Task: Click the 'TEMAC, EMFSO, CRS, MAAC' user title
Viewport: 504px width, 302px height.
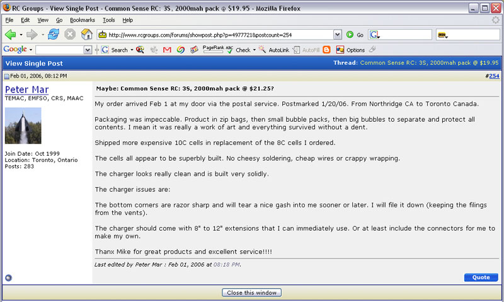Action: (x=44, y=98)
